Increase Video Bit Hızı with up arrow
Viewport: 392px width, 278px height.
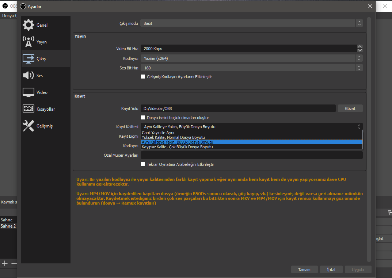360,46
